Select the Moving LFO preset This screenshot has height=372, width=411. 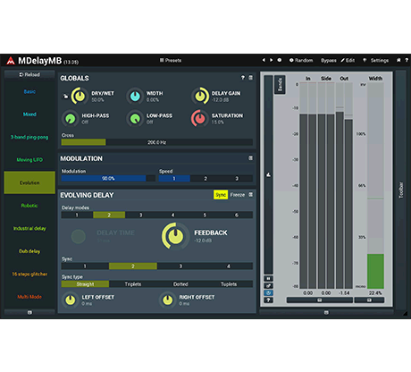pos(29,160)
